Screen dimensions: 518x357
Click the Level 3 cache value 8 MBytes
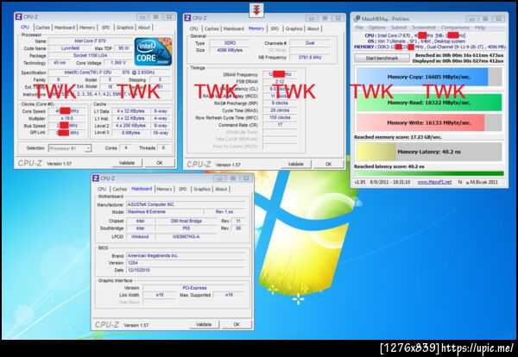tap(130, 133)
